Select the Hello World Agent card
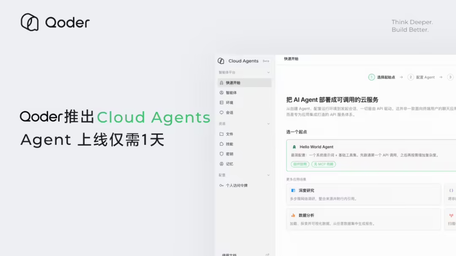The height and width of the screenshot is (256, 456). 371,155
